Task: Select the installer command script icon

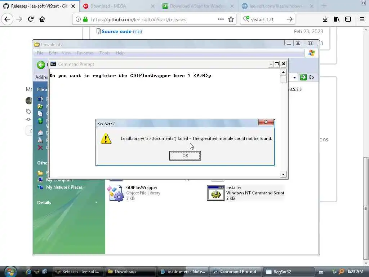Action: (x=216, y=193)
